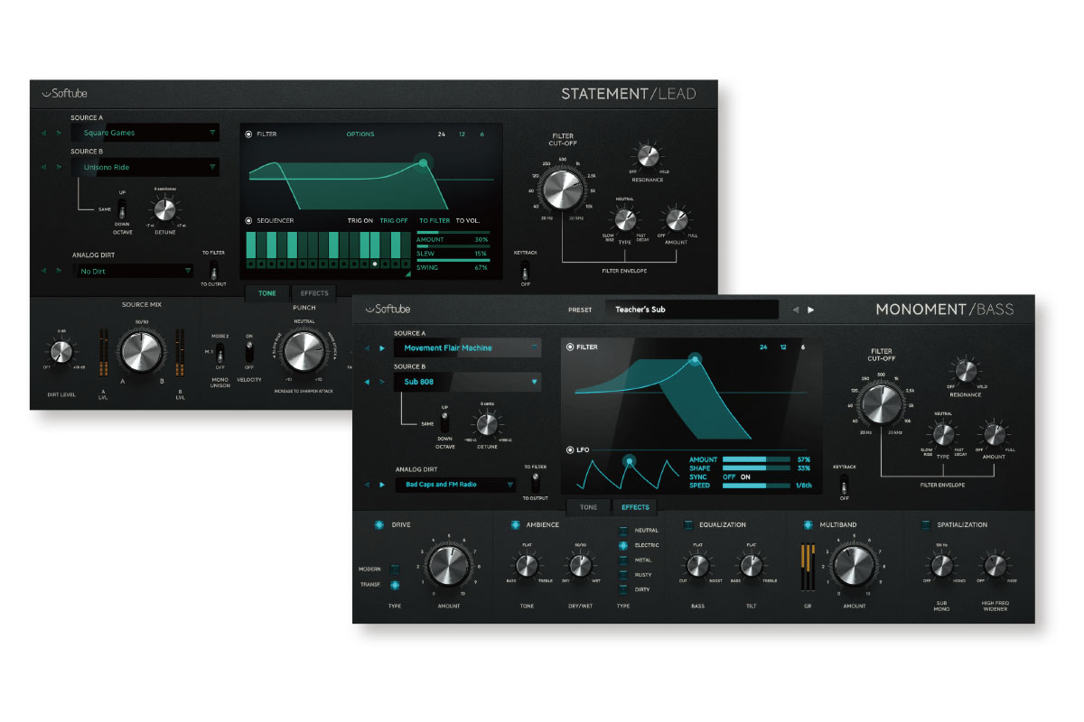Toggle Sequencer radio in Statement Lead
This screenshot has width=1084, height=722.
click(x=249, y=220)
